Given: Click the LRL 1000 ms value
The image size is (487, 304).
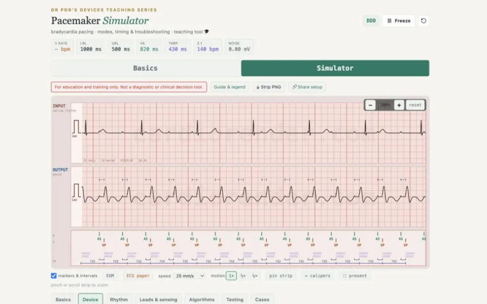Looking at the screenshot, I should (91, 49).
